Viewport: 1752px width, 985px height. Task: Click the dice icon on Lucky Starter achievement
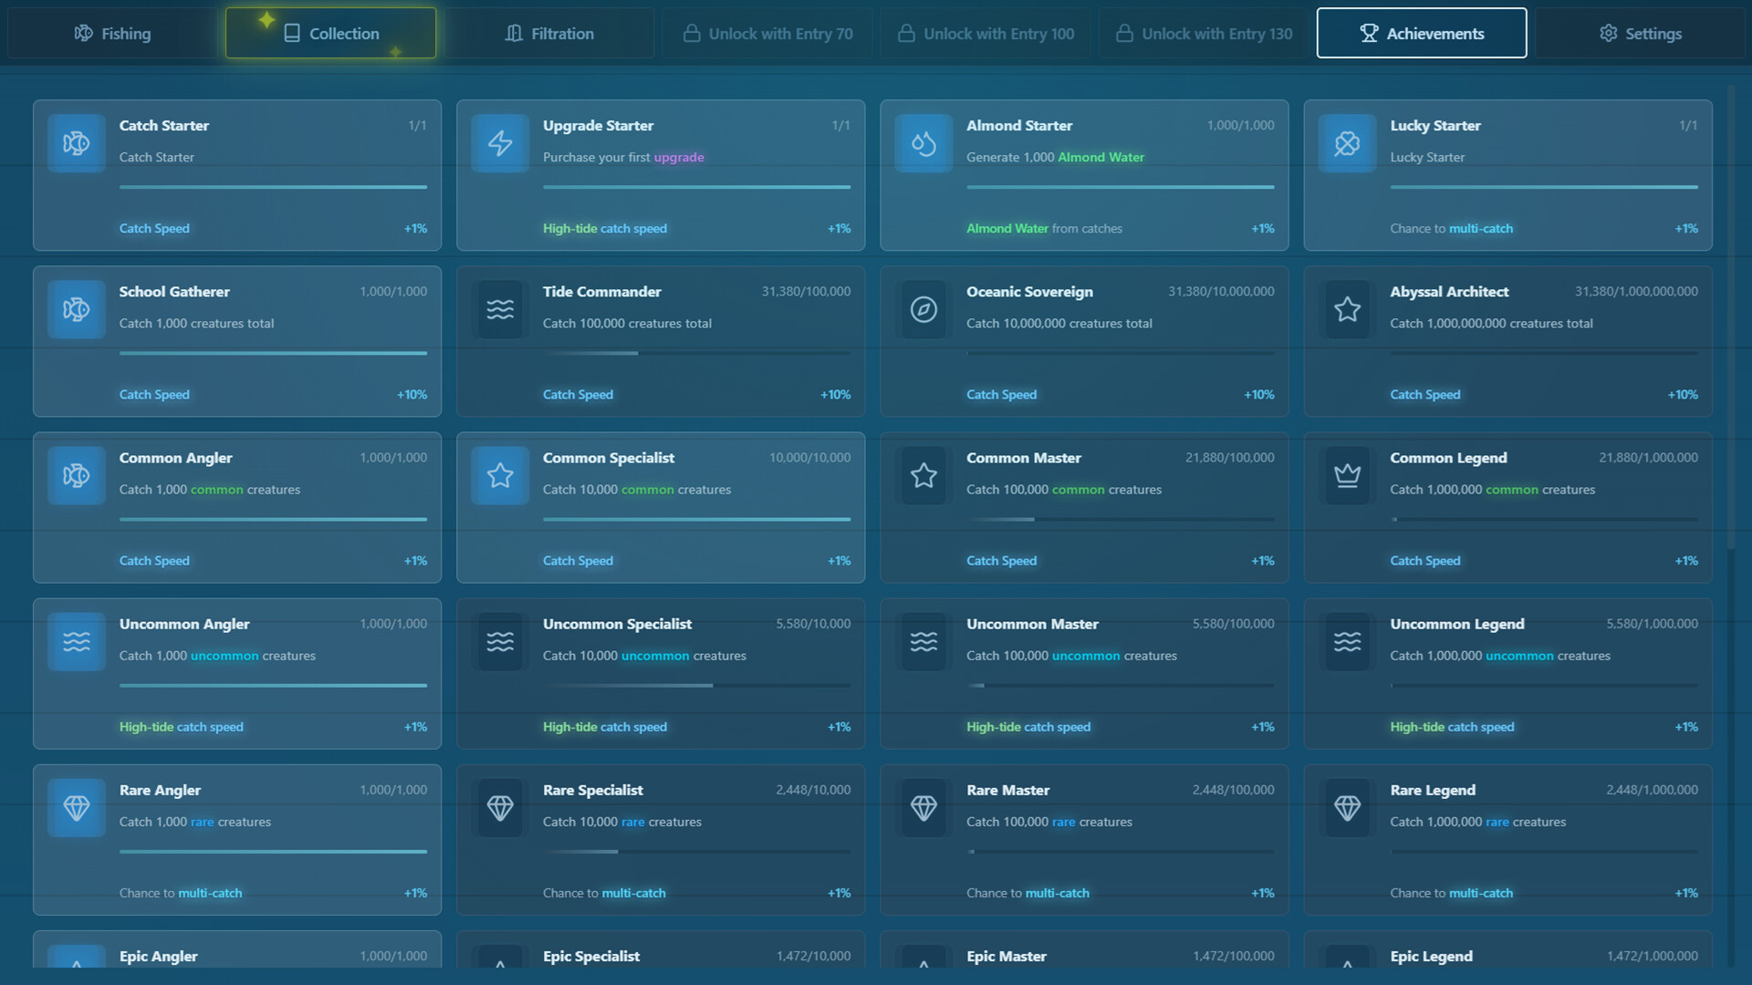pyautogui.click(x=1347, y=143)
